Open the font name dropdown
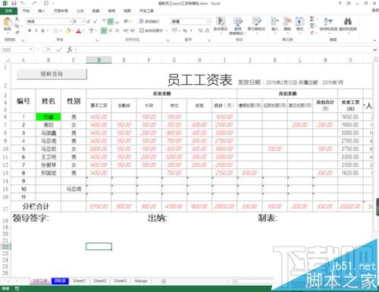This screenshot has width=379, height=292. click(x=70, y=22)
